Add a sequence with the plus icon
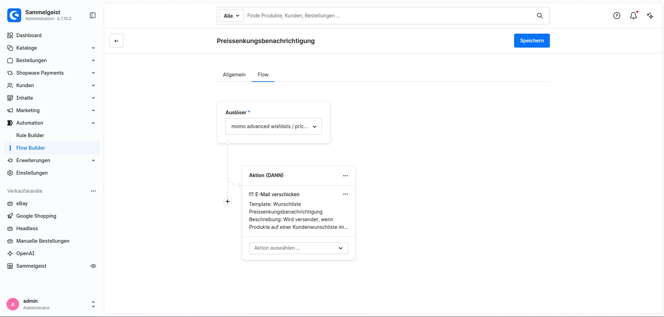This screenshot has height=317, width=664. tap(228, 201)
